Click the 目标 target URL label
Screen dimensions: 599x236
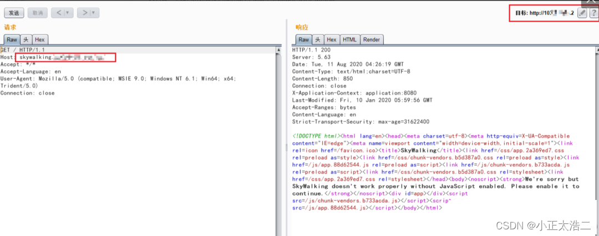click(545, 13)
